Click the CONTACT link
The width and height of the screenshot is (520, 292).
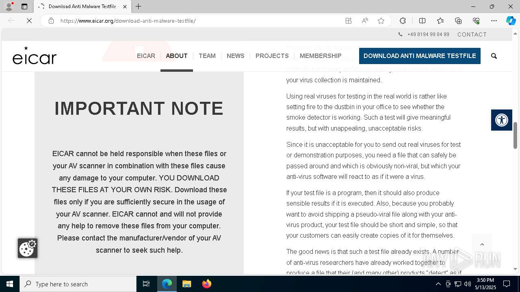[x=472, y=34]
